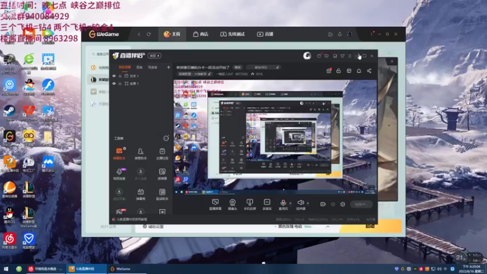Image resolution: width=487 pixels, height=274 pixels.
Task: Add the 摄像头 camera source
Action: [x=233, y=205]
